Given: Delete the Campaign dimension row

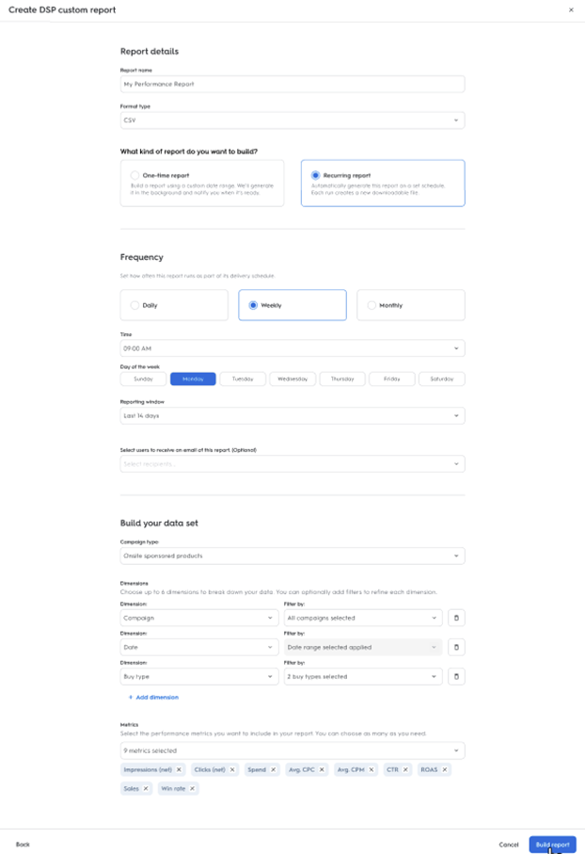Looking at the screenshot, I should tap(456, 618).
